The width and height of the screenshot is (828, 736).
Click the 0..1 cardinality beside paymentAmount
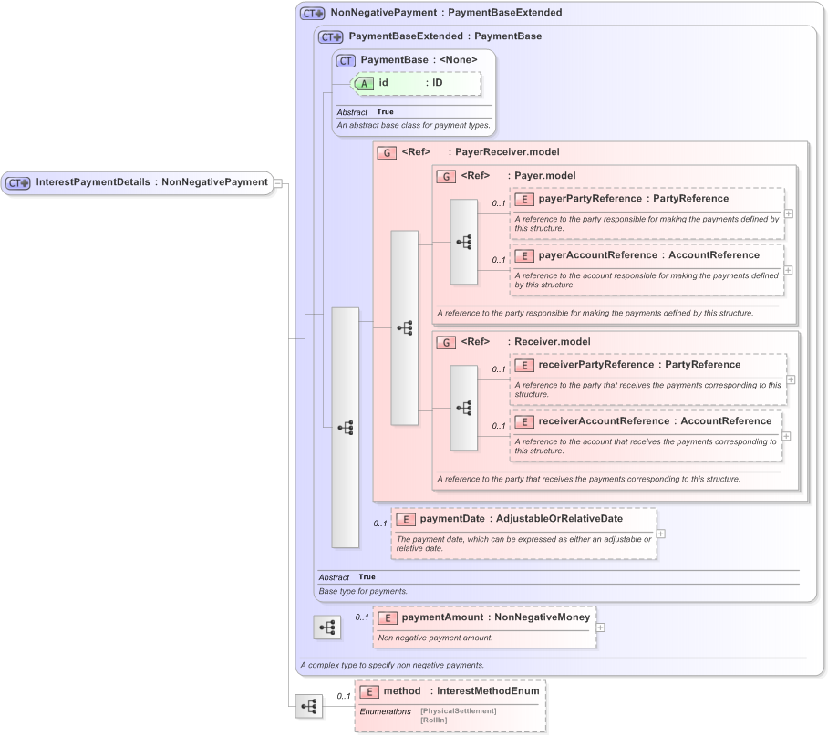362,617
